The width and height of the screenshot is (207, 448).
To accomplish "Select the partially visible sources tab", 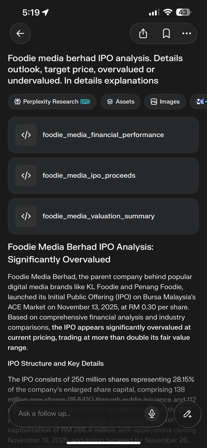I will tap(199, 102).
